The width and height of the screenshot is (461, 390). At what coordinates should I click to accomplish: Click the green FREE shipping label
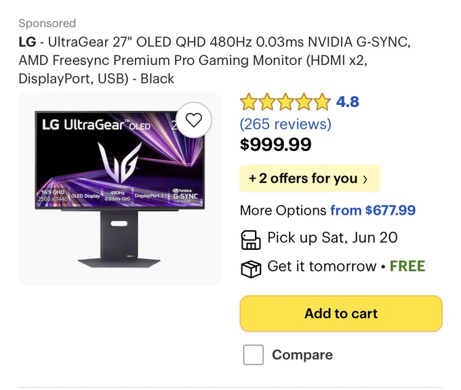407,266
